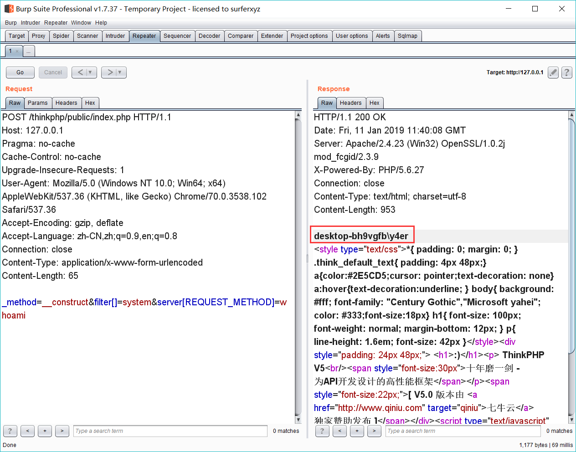Click 'X-Powered-By: PHP/5.6.27' response header
The width and height of the screenshot is (576, 452).
point(369,170)
